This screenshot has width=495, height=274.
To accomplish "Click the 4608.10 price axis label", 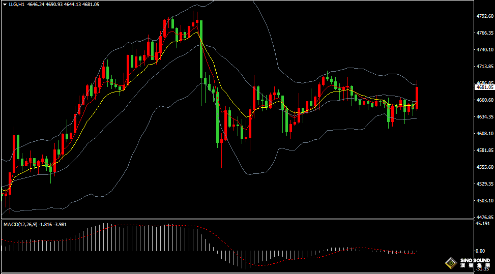I will pyautogui.click(x=484, y=134).
